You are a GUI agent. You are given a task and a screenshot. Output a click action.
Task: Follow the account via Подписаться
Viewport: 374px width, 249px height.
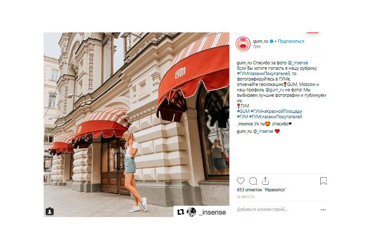(x=291, y=41)
